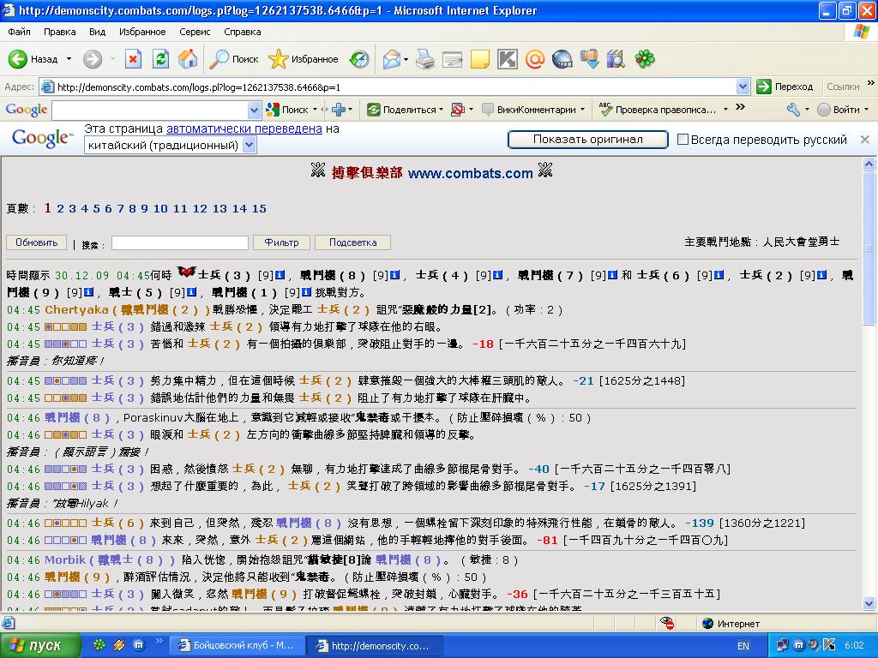The image size is (878, 658).
Task: Open the Пуск start menu
Action: pyautogui.click(x=40, y=645)
